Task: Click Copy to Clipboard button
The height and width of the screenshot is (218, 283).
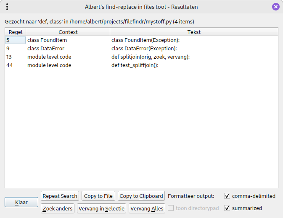Action: [x=141, y=196]
